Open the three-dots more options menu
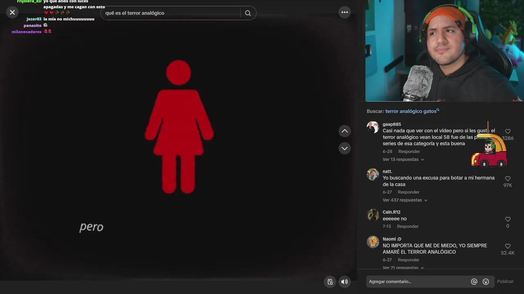Viewport: 524px width, 294px height. point(345,12)
